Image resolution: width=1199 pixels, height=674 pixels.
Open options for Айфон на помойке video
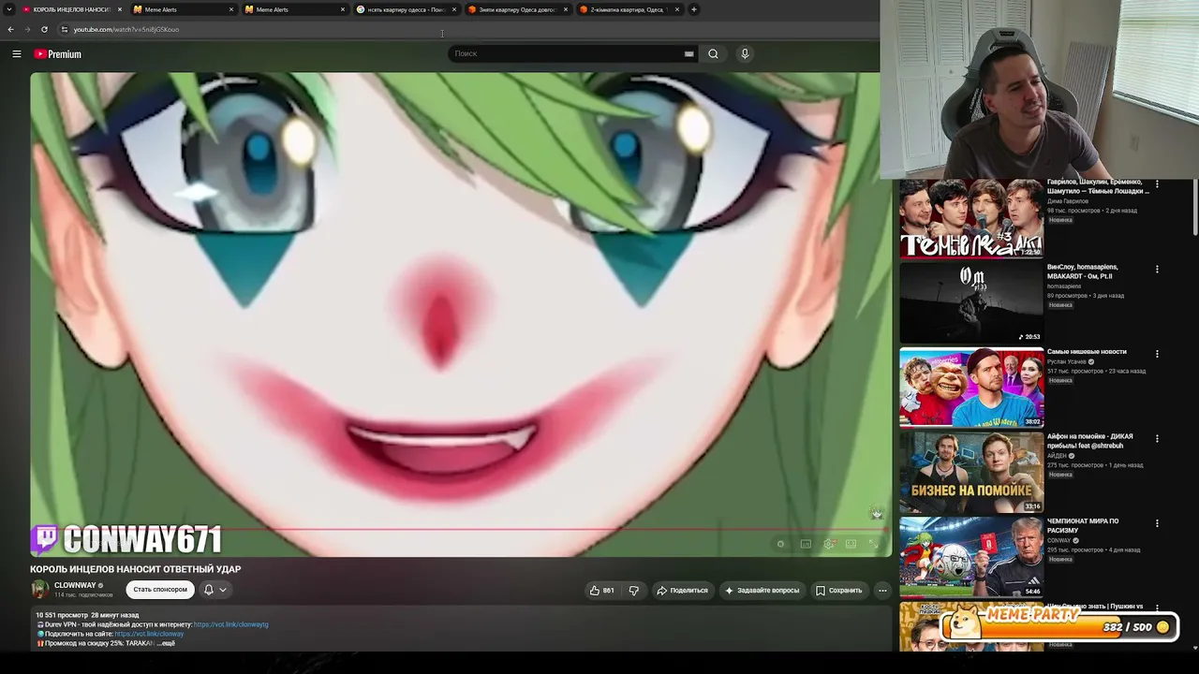[1157, 438]
